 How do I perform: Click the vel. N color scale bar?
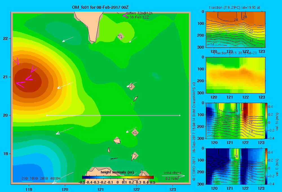click(x=266, y=121)
